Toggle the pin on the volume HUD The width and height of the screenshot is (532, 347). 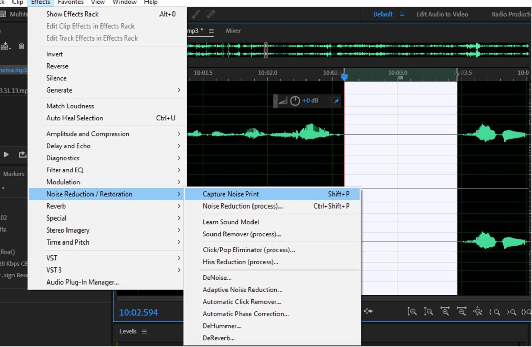coord(336,101)
